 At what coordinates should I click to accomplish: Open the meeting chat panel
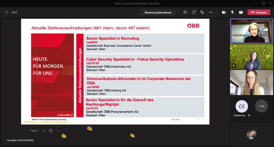pos(194,12)
